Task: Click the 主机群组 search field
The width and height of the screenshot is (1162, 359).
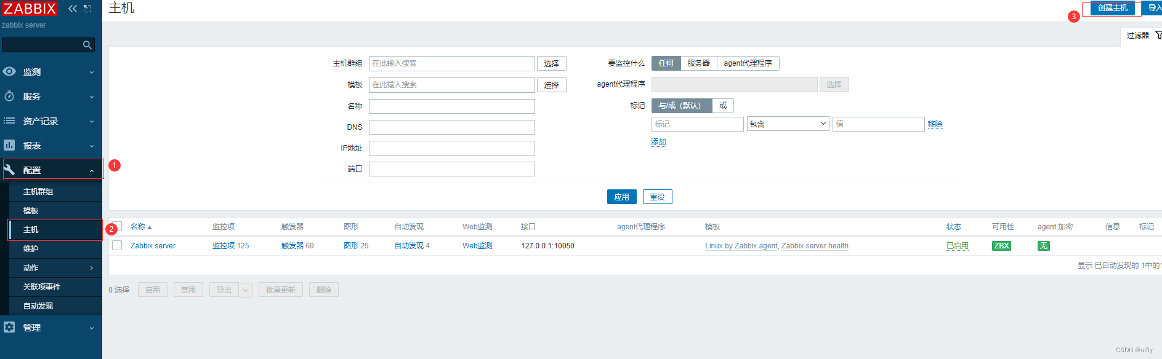Action: (452, 63)
